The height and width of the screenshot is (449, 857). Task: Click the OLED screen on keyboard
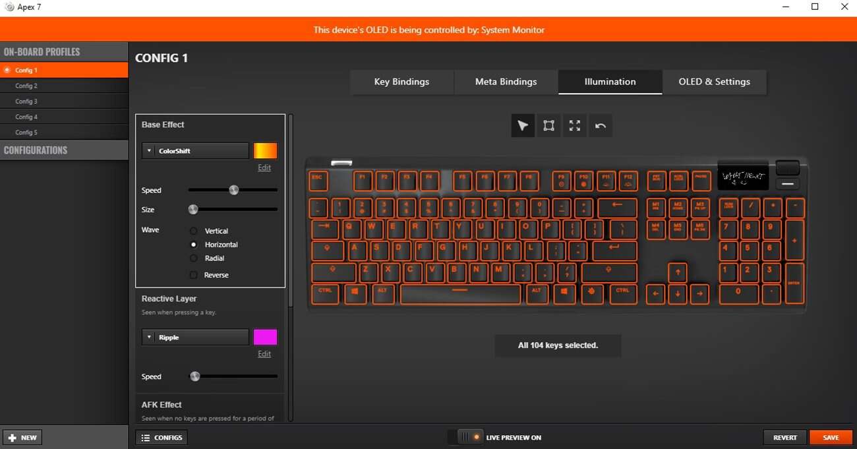(743, 177)
